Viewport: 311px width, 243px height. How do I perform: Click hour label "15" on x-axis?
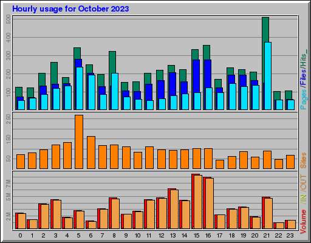point(196,236)
